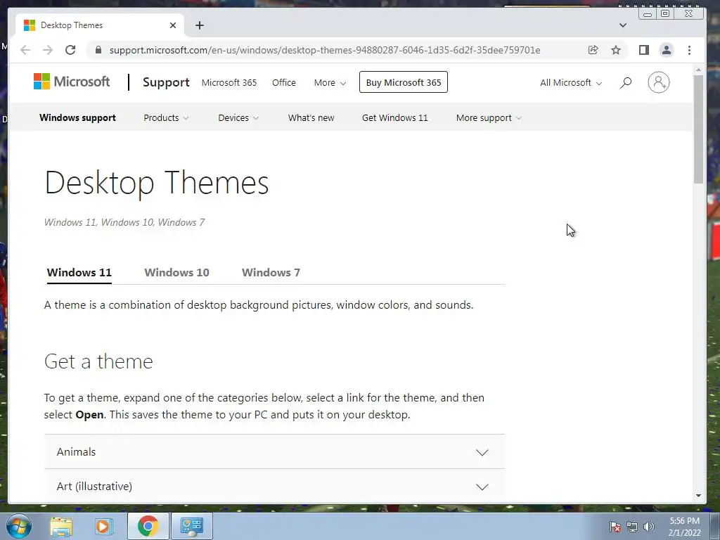Open the Chrome side panel icon
Viewport: 720px width, 540px height.
click(x=644, y=50)
